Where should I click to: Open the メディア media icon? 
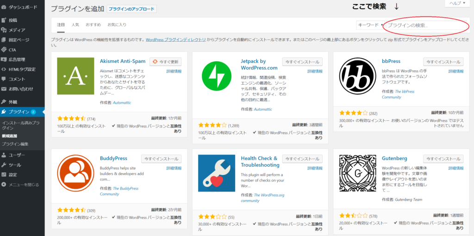tap(4, 30)
